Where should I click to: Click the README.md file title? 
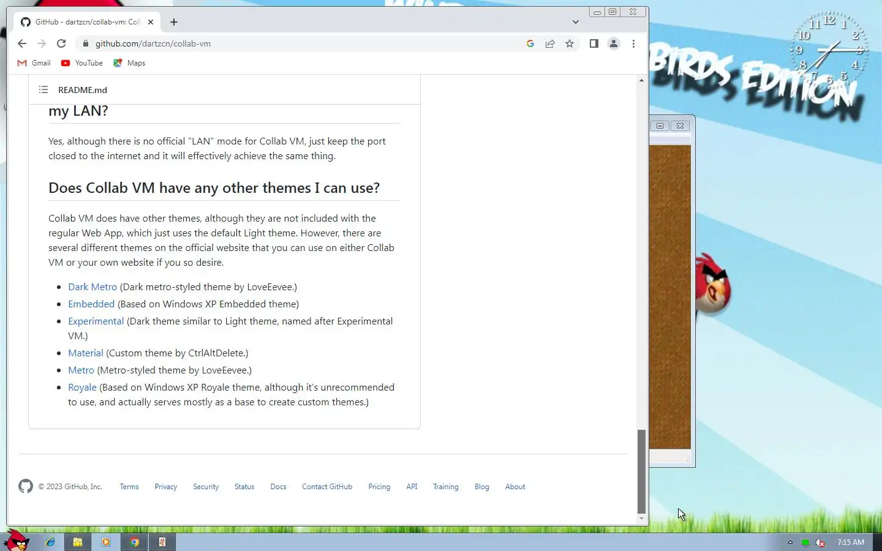click(x=83, y=90)
